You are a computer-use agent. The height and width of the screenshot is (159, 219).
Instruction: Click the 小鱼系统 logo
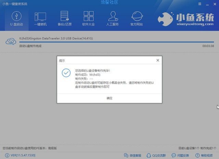pyautogui.click(x=185, y=19)
